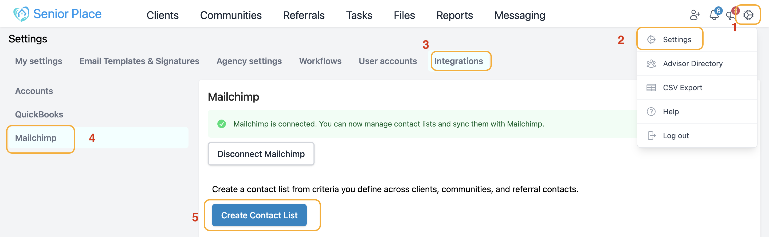Open the Workflows tab

pyautogui.click(x=320, y=61)
